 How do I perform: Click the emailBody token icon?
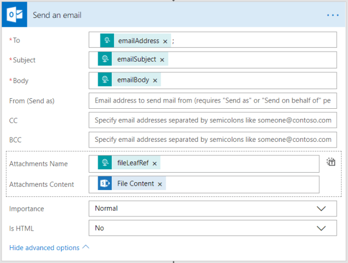104,80
